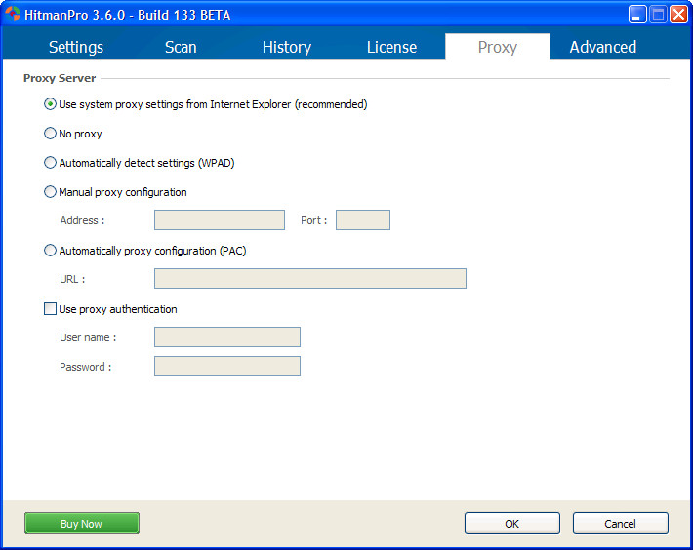Click the PAC URL input field
This screenshot has width=693, height=550.
310,279
